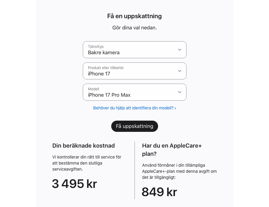The image size is (269, 207).
Task: Click the chevron in Produkt eller tillbehör field
Action: coord(180,71)
